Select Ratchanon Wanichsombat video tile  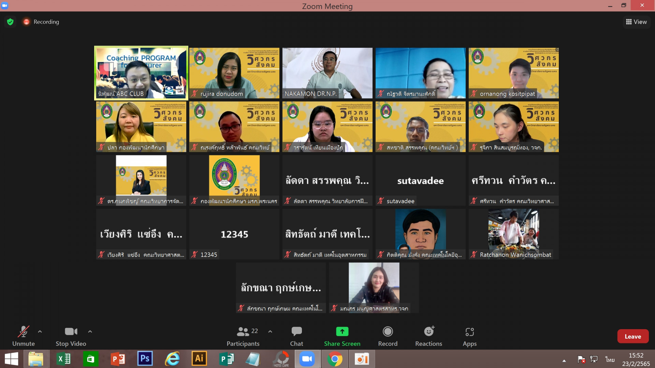(x=514, y=234)
